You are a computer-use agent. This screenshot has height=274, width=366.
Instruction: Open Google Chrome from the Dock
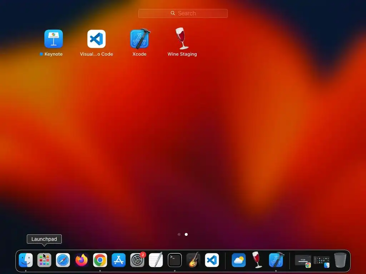pyautogui.click(x=100, y=260)
